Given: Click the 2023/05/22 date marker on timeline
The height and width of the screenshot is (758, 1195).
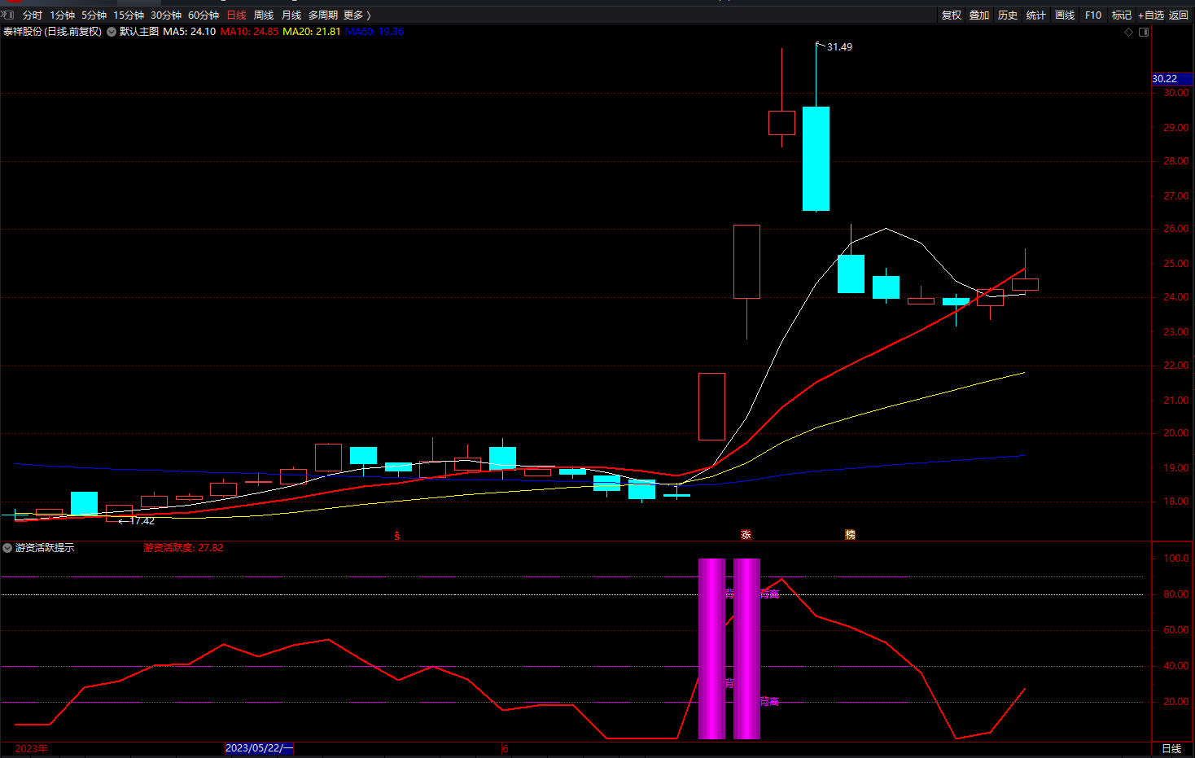Looking at the screenshot, I should (x=259, y=748).
